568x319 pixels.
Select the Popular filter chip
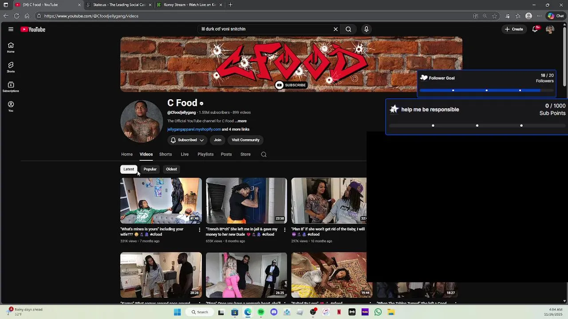click(150, 169)
